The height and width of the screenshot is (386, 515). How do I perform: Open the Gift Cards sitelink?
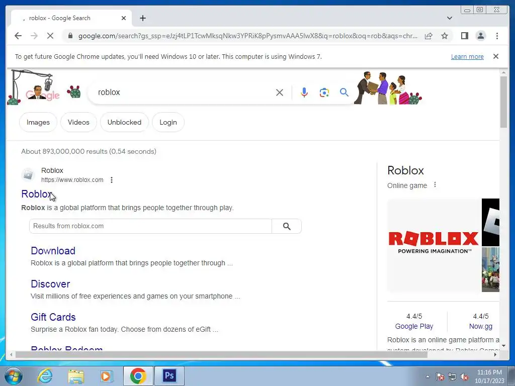pyautogui.click(x=53, y=317)
